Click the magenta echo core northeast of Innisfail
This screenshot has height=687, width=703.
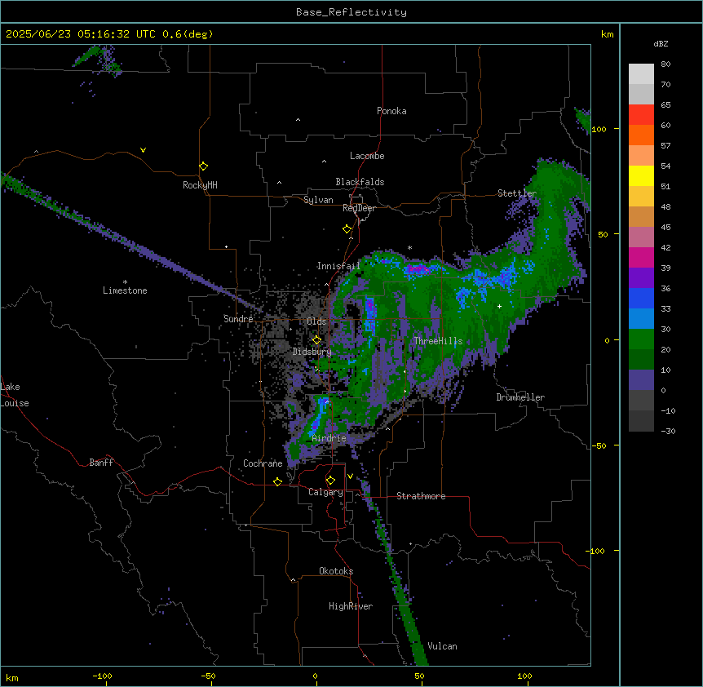[x=418, y=268]
